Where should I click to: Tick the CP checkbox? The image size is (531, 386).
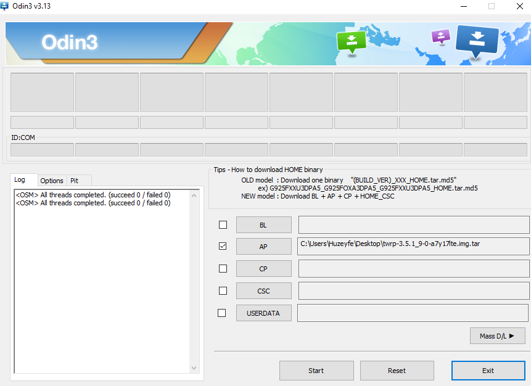coord(223,268)
